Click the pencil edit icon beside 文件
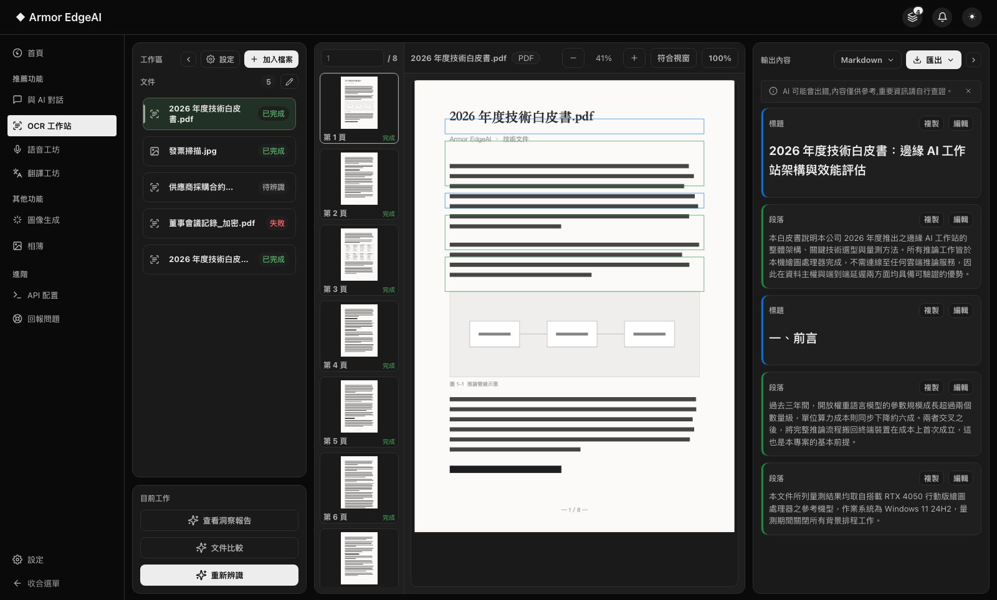Screen dimensions: 997x600 (289, 82)
